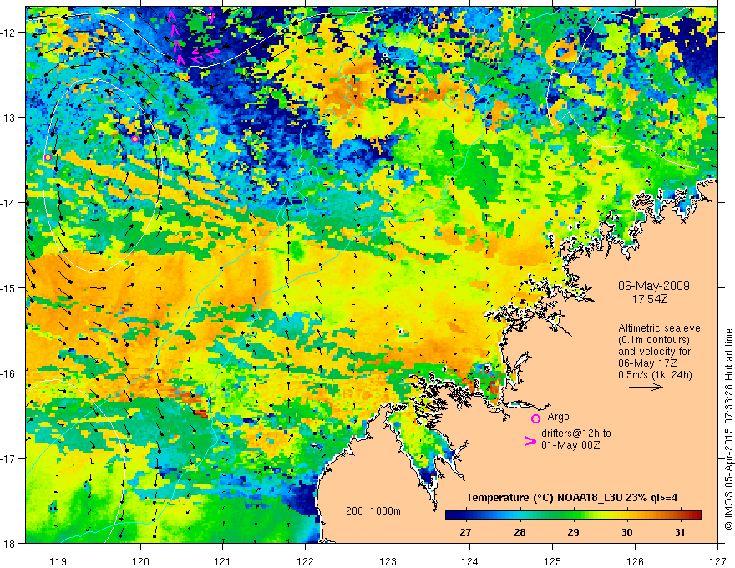Click latitude axis label -18
Image resolution: width=735 pixels, height=568 pixels.
(9, 544)
